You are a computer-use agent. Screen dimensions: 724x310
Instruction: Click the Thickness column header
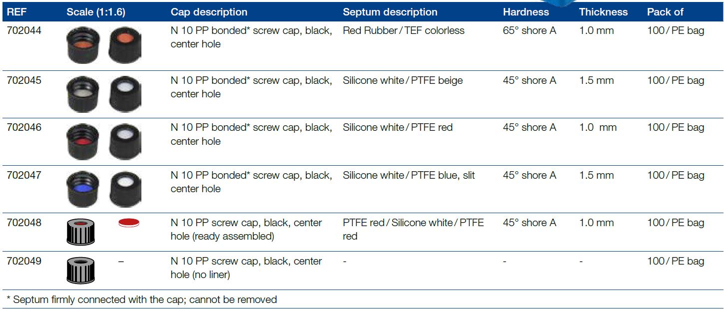click(603, 12)
